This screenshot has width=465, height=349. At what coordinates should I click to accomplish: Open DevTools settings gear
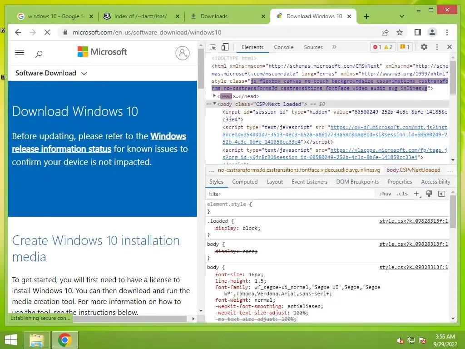point(424,47)
